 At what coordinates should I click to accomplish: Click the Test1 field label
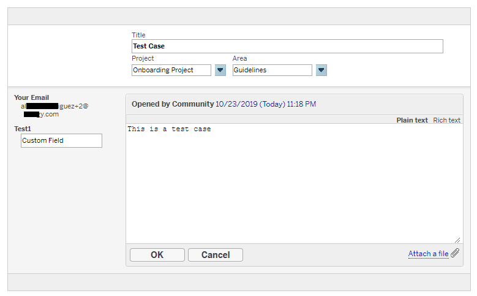[23, 129]
